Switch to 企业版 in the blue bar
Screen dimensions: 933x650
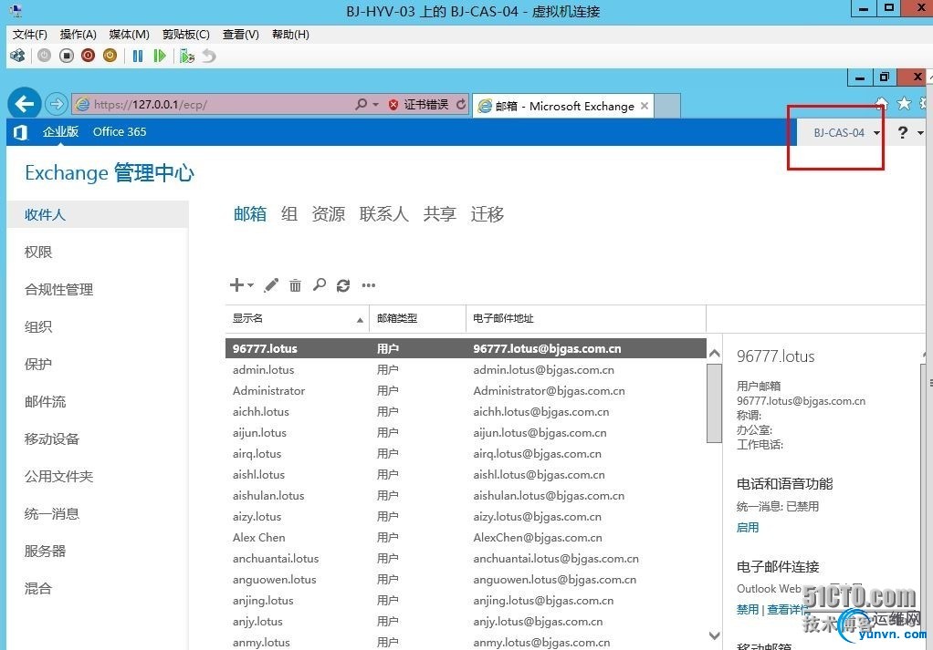[x=60, y=132]
